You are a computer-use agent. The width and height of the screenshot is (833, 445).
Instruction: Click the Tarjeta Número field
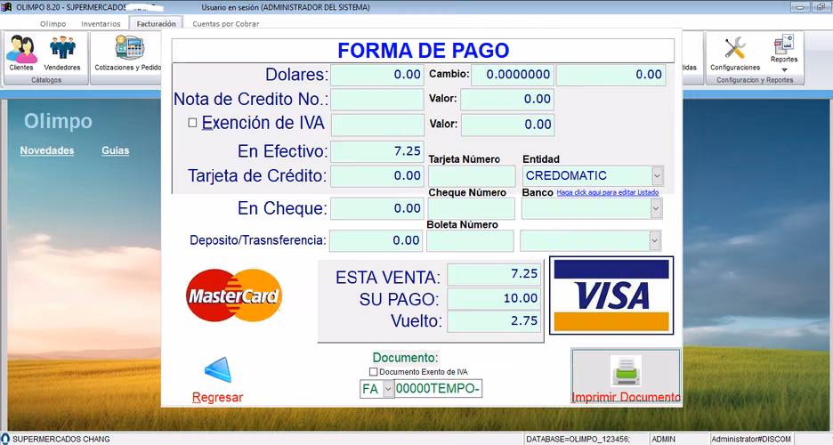(x=473, y=176)
